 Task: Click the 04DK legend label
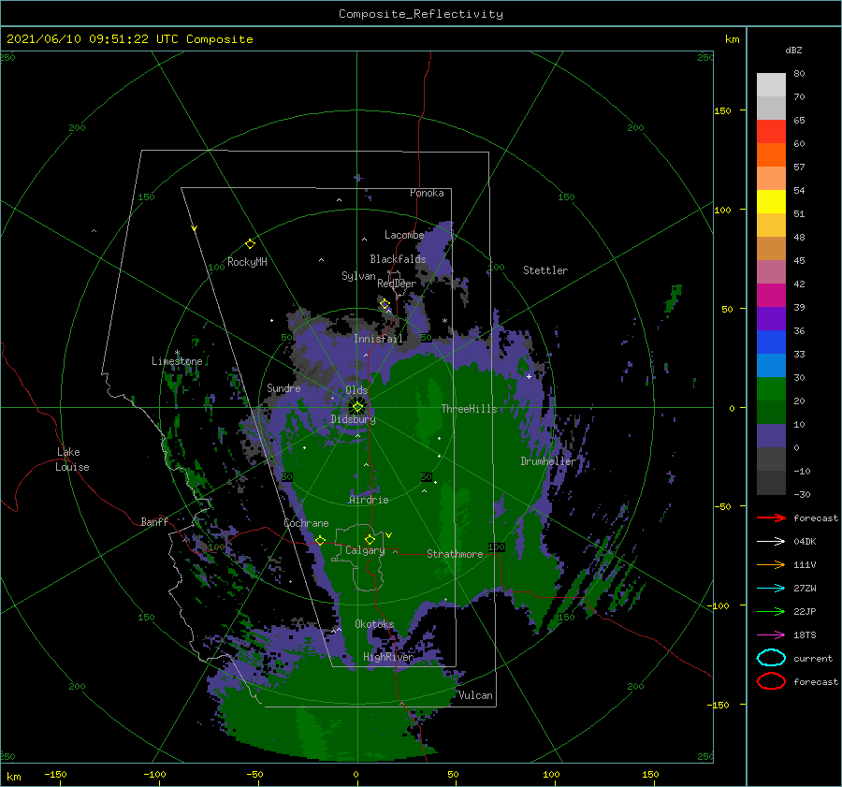805,542
